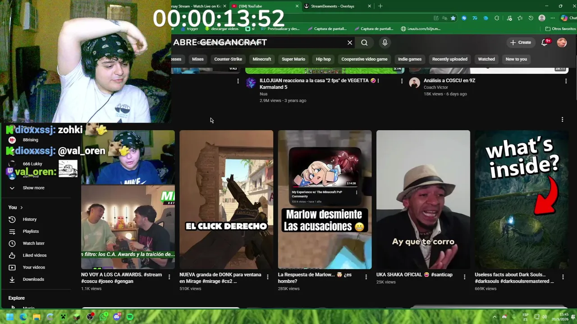Show hidden system tray icons
Viewport: 577px width, 324px height.
click(495, 317)
